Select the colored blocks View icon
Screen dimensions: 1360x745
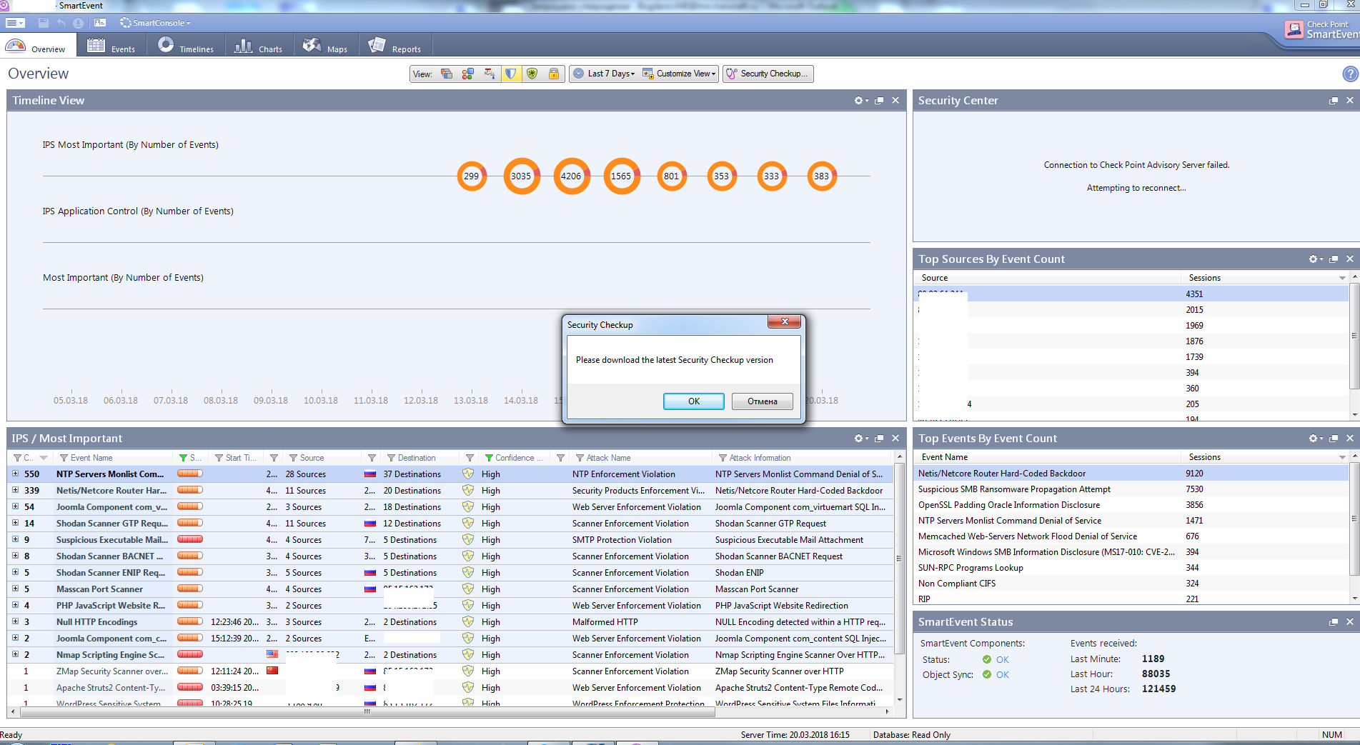[468, 74]
